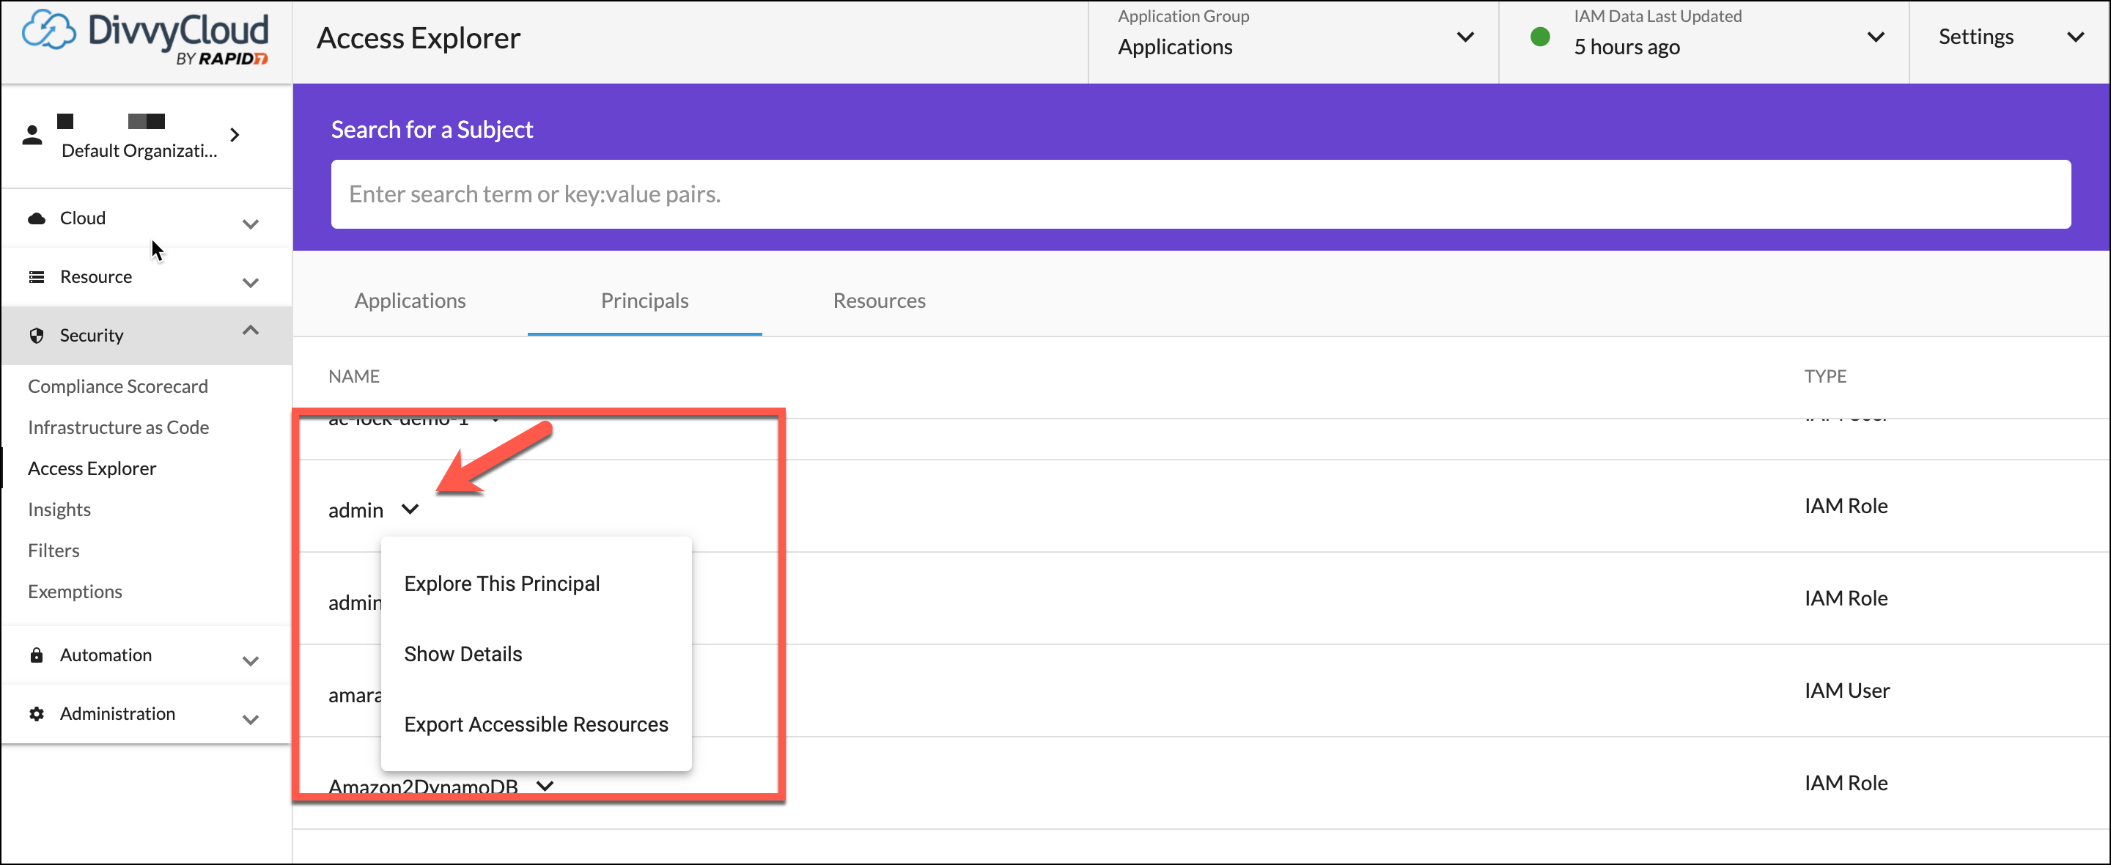Open the Exemptions page
The image size is (2111, 865).
(x=75, y=591)
